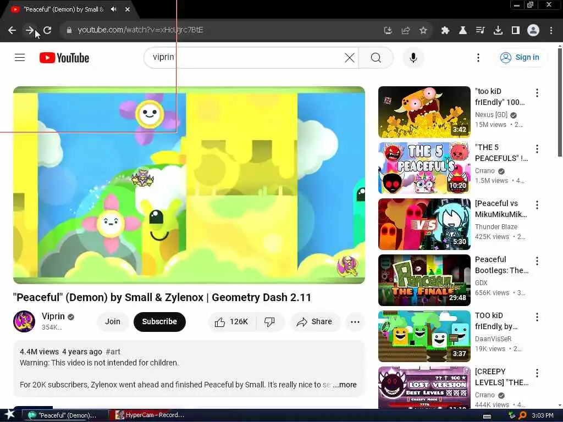Image resolution: width=563 pixels, height=422 pixels.
Task: Open Peaceful vs MikuMikuMik thumbnail
Action: pyautogui.click(x=424, y=224)
